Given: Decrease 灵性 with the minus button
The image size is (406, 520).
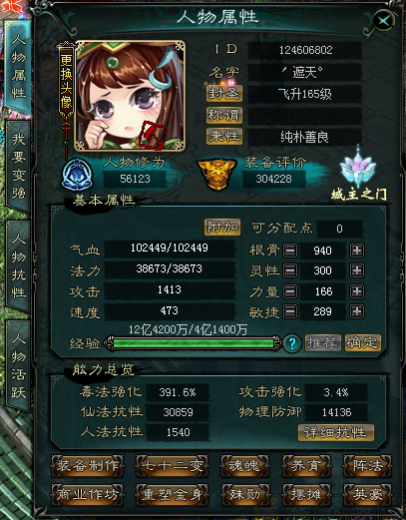Looking at the screenshot, I should [x=290, y=270].
